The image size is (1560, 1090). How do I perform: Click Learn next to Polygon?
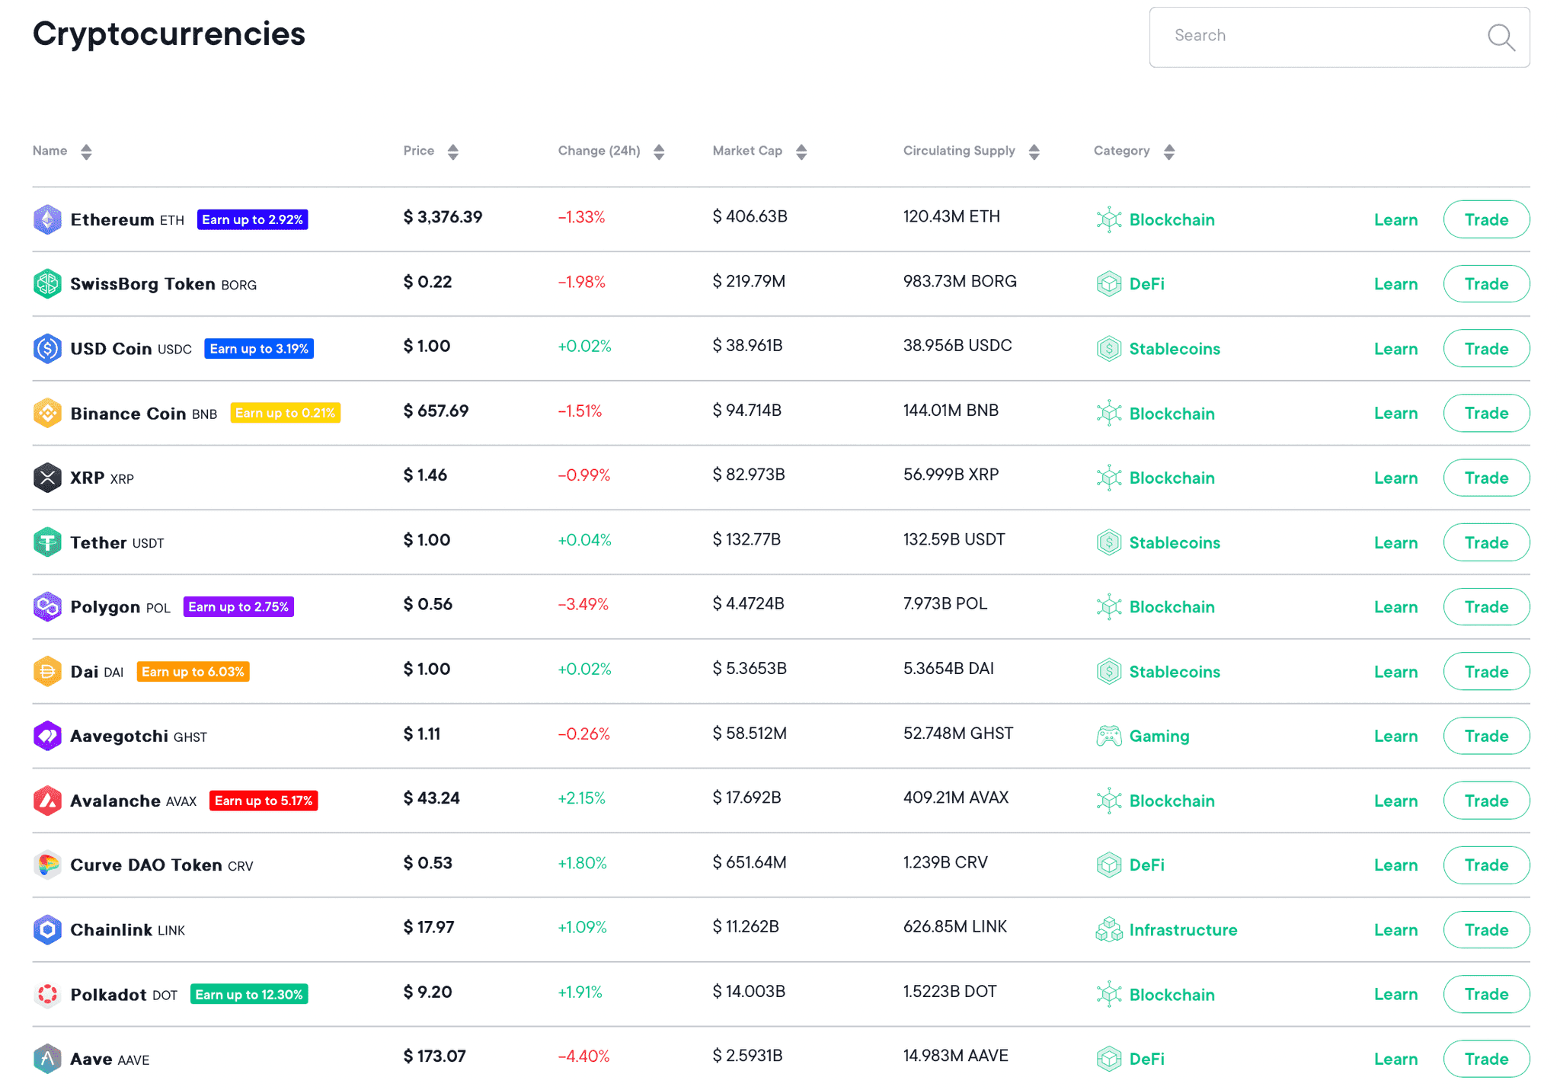pos(1395,606)
